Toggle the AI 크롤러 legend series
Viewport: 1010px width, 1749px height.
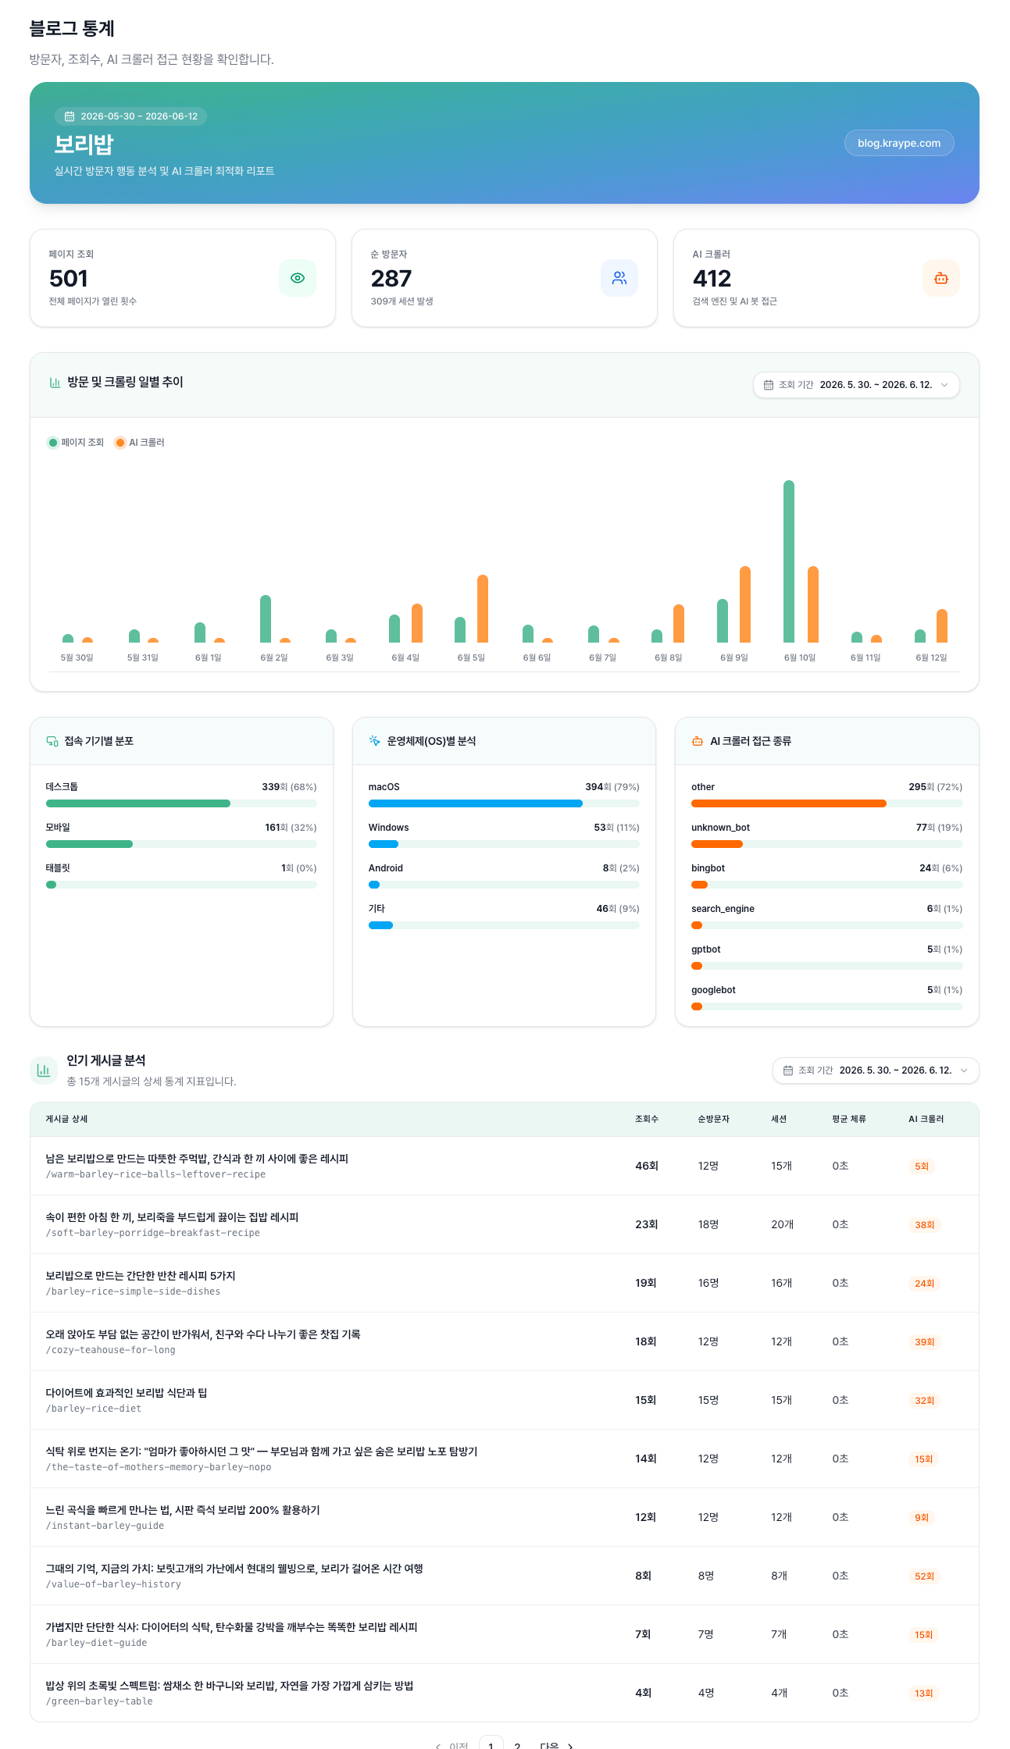click(x=140, y=443)
